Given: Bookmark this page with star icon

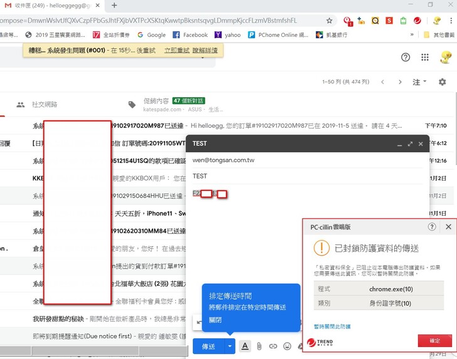Looking at the screenshot, I should 330,21.
